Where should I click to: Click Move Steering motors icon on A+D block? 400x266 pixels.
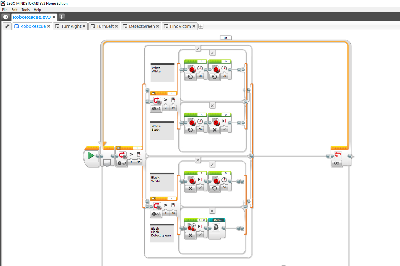192,227
